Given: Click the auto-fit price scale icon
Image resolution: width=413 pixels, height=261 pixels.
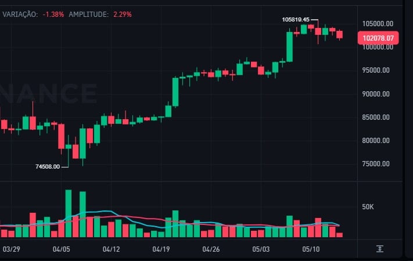Looking at the screenshot, I should tap(380, 249).
